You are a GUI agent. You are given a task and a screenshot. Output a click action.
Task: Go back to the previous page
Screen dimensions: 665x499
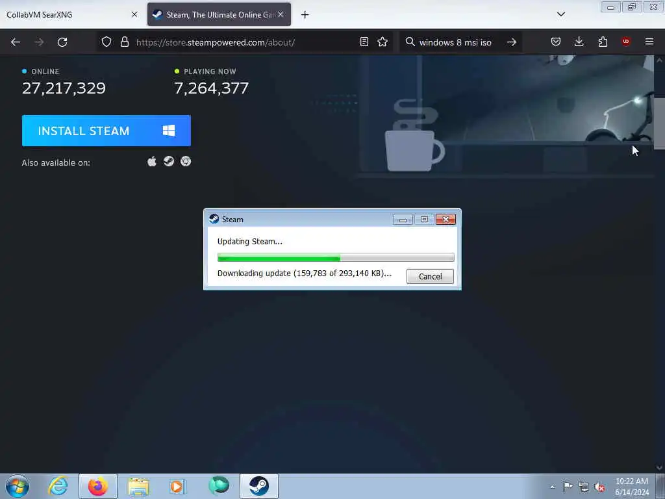(x=16, y=42)
